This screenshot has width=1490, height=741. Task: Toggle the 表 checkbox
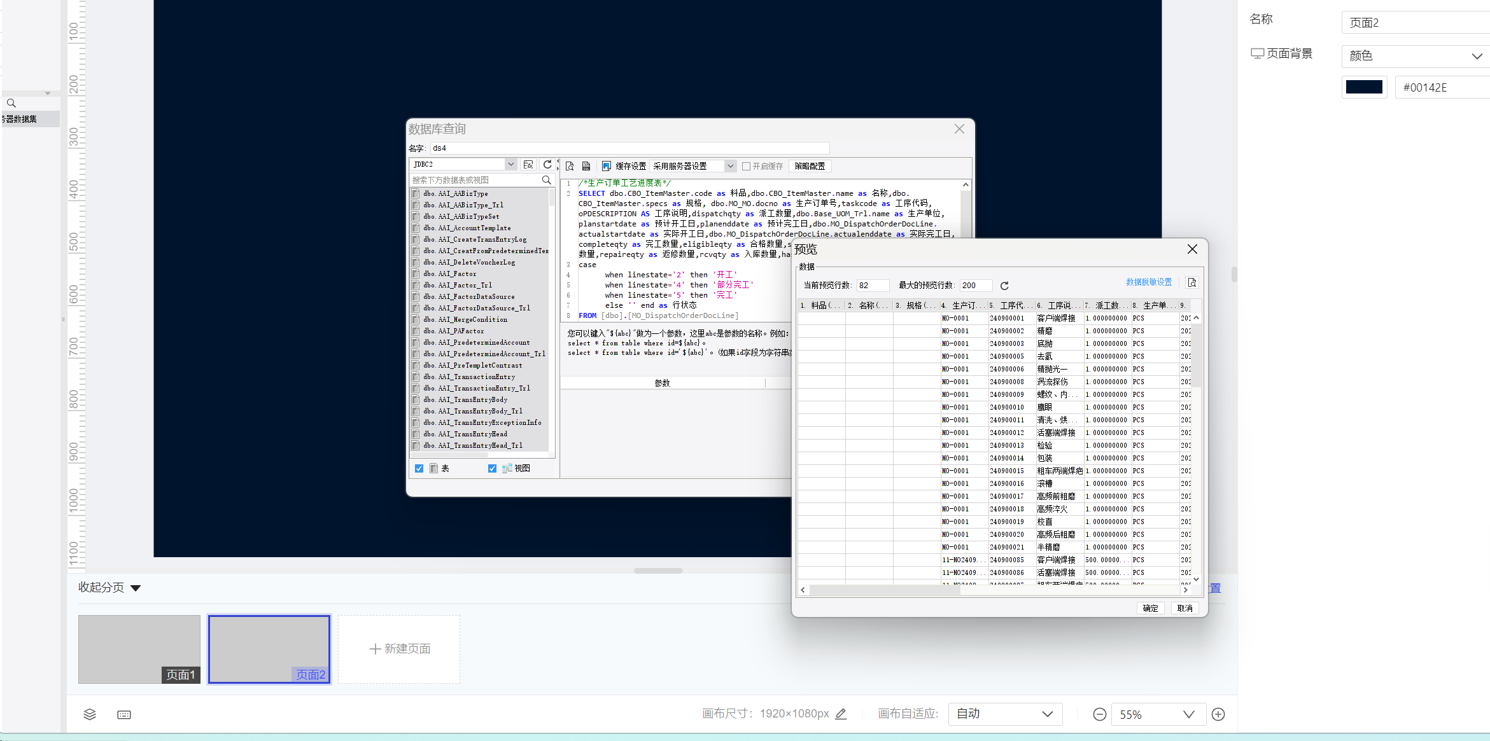coord(419,468)
